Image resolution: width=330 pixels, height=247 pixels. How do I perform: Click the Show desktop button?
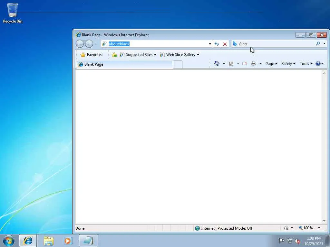328,241
